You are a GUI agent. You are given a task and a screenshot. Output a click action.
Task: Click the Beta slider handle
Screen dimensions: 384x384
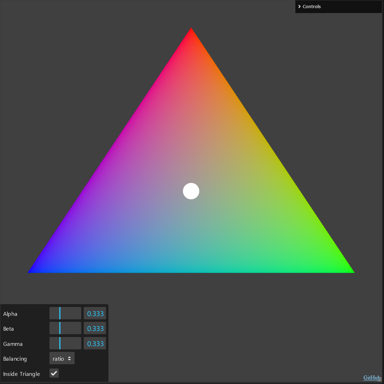[60, 328]
